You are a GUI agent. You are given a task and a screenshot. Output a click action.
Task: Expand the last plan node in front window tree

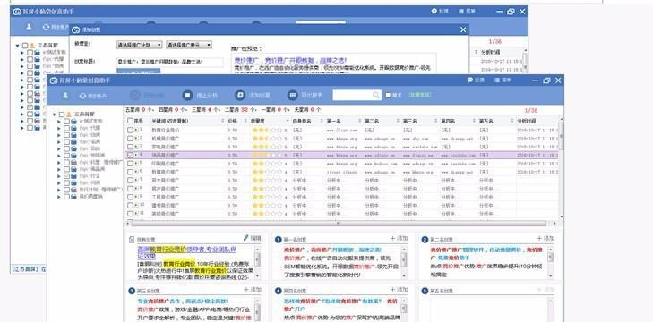(59, 197)
